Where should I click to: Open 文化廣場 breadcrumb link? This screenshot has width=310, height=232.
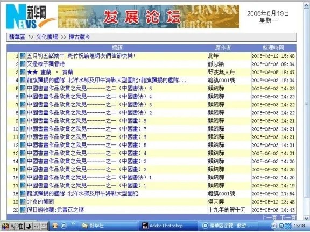(x=47, y=37)
